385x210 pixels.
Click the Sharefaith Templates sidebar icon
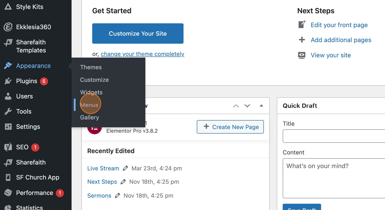tap(8, 43)
